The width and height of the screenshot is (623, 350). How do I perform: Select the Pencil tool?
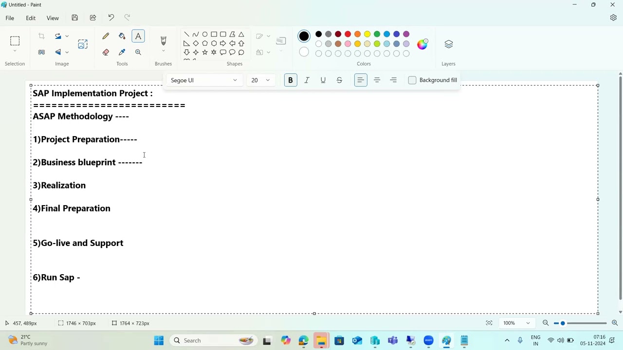point(106,36)
